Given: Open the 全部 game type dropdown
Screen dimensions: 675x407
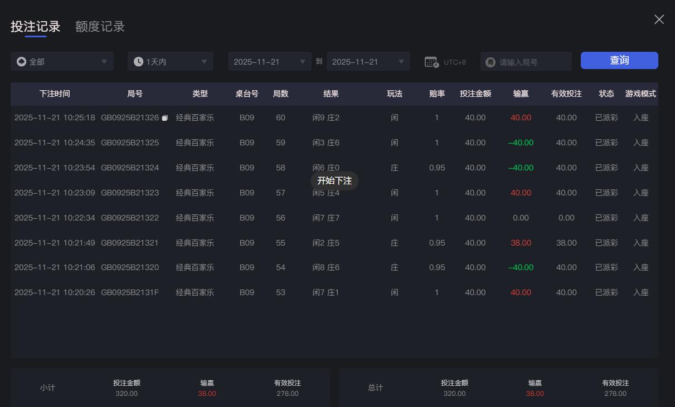Looking at the screenshot, I should 61,61.
